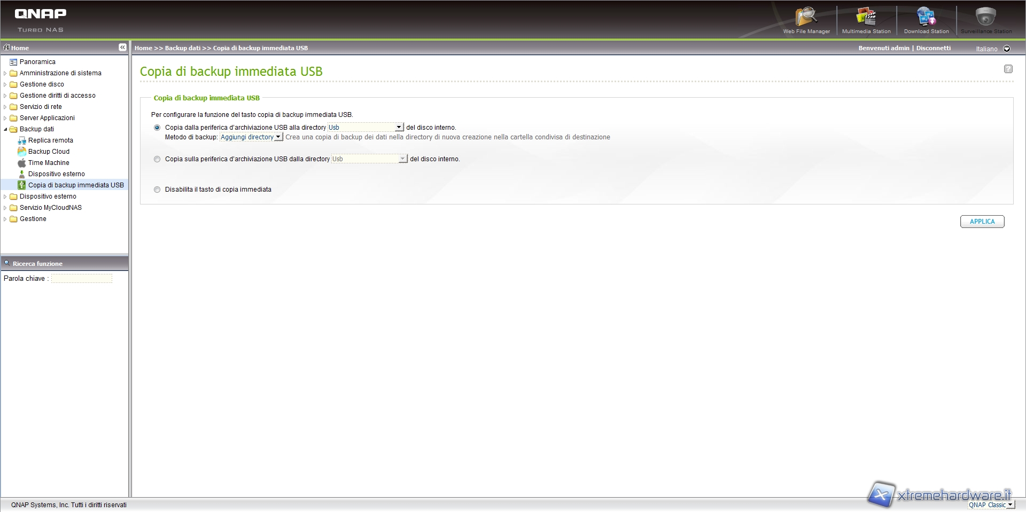1026x512 pixels.
Task: Select Replica remota in the tree
Action: [50, 140]
